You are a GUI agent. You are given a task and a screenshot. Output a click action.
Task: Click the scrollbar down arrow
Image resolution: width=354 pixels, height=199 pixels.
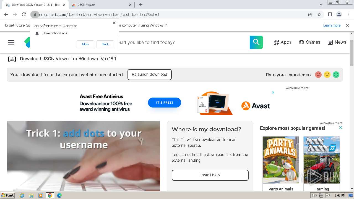(x=352, y=189)
